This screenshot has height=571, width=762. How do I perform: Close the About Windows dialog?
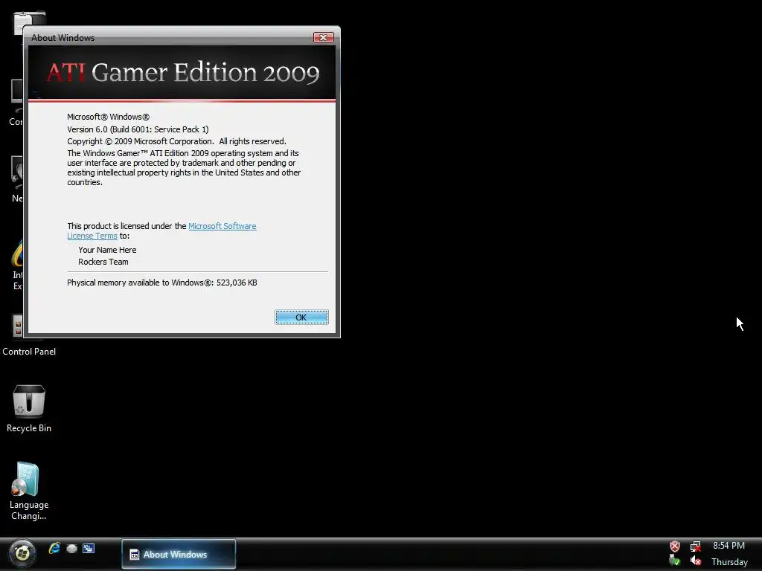click(x=323, y=37)
